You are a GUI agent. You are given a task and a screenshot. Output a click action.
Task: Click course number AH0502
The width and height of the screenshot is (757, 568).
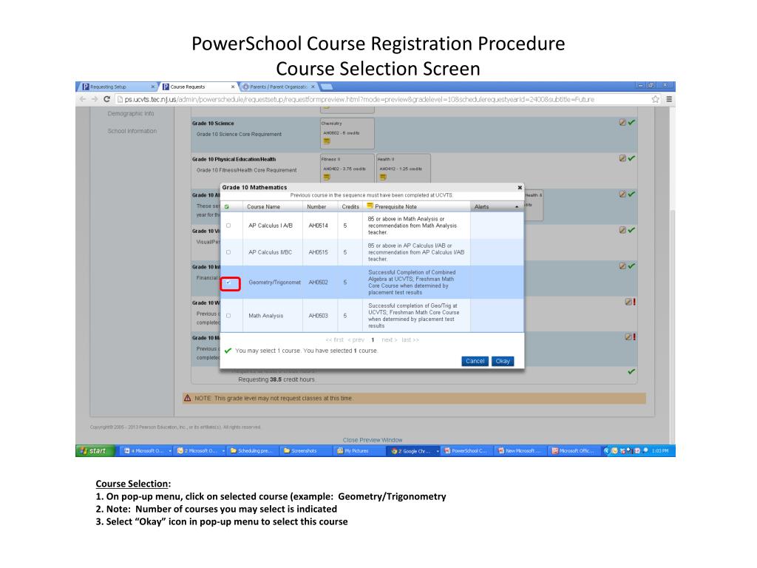pyautogui.click(x=318, y=283)
